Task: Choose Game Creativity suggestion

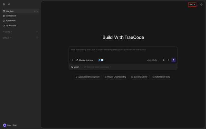Action: click(x=139, y=77)
